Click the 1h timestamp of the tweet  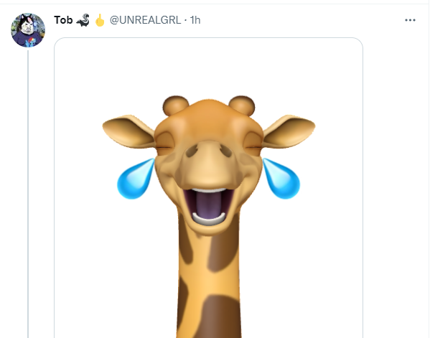(195, 20)
